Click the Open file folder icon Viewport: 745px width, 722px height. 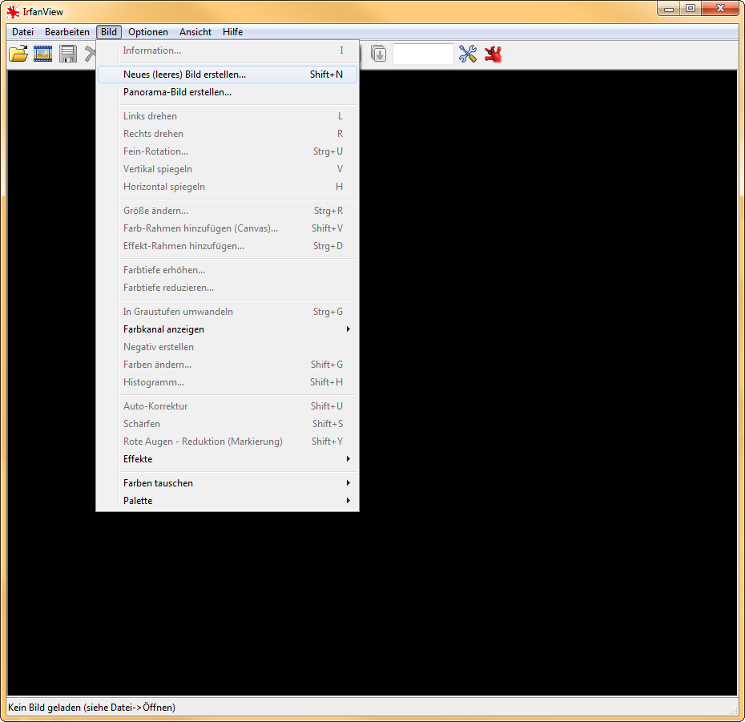[18, 54]
